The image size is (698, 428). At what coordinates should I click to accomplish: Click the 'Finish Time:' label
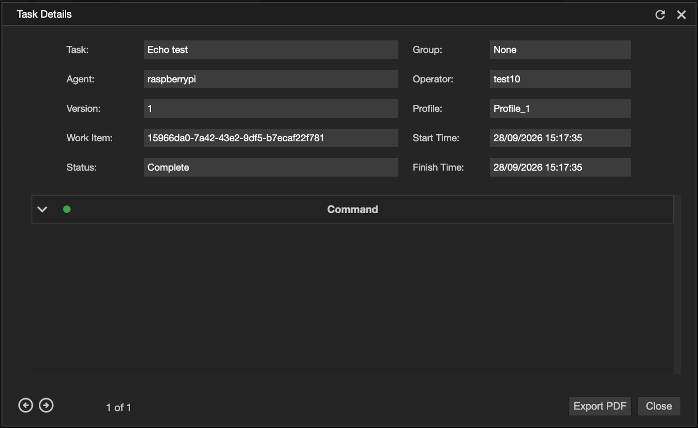click(x=438, y=168)
